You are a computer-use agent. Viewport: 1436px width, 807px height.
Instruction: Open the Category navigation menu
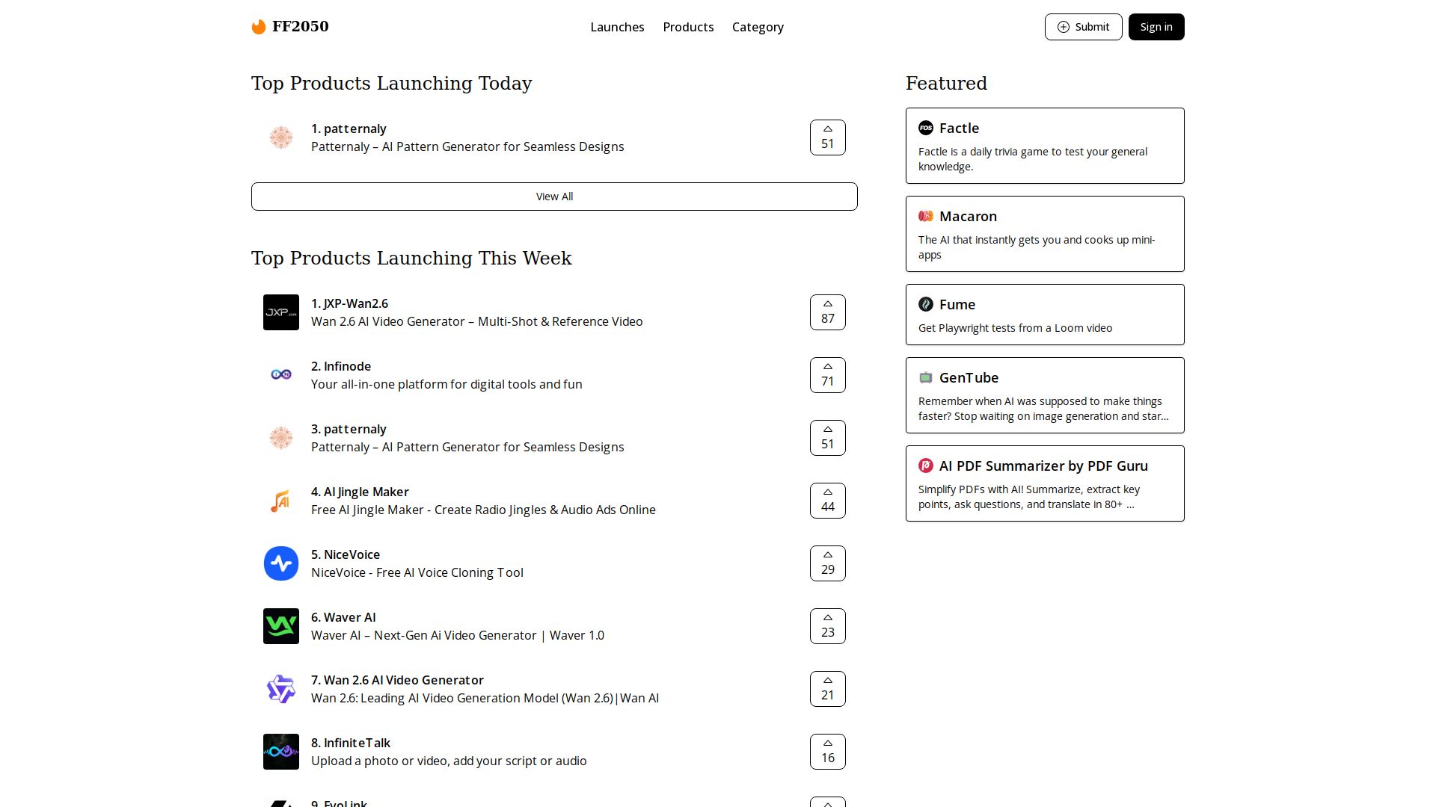(x=758, y=27)
